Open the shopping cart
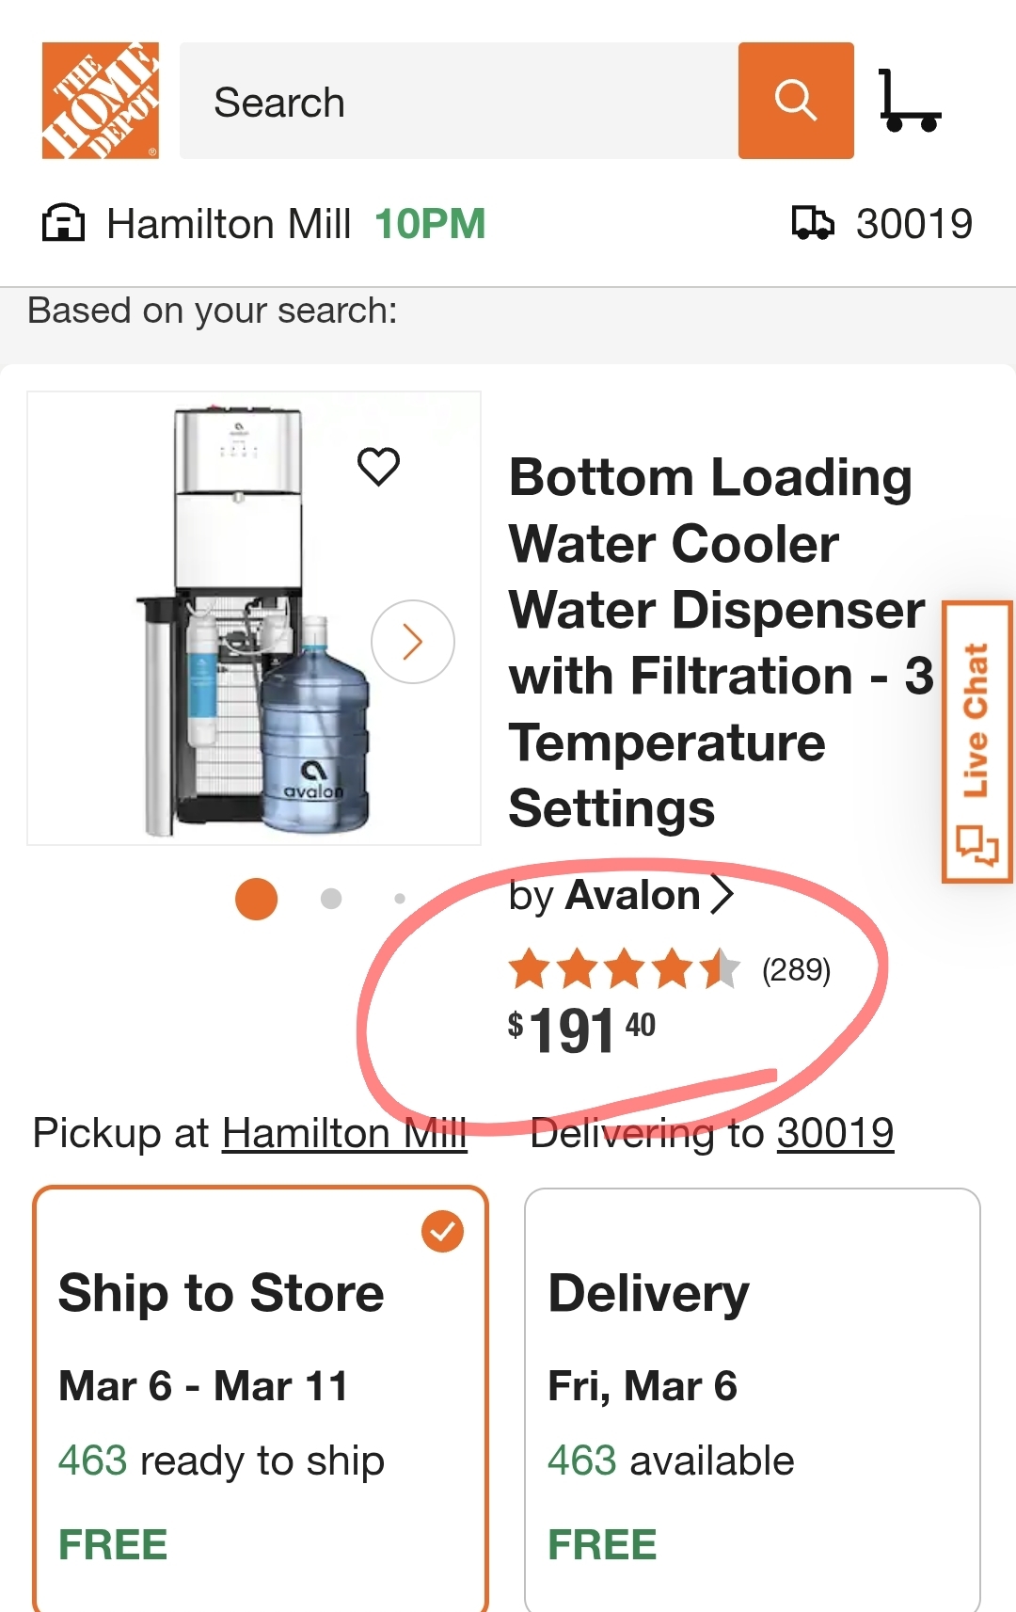Viewport: 1016px width, 1612px height. (x=909, y=101)
